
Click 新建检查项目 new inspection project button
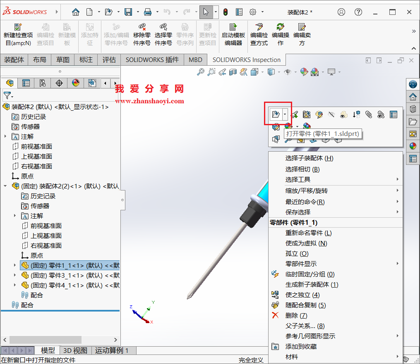pos(18,35)
